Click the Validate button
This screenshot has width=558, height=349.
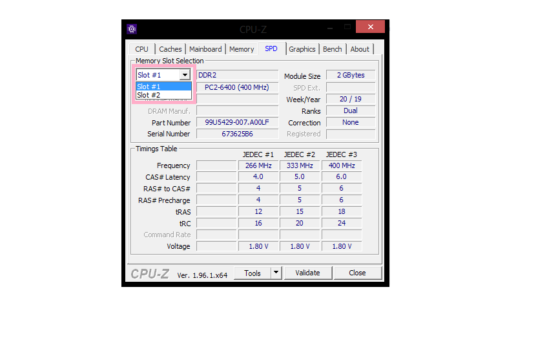pos(308,273)
